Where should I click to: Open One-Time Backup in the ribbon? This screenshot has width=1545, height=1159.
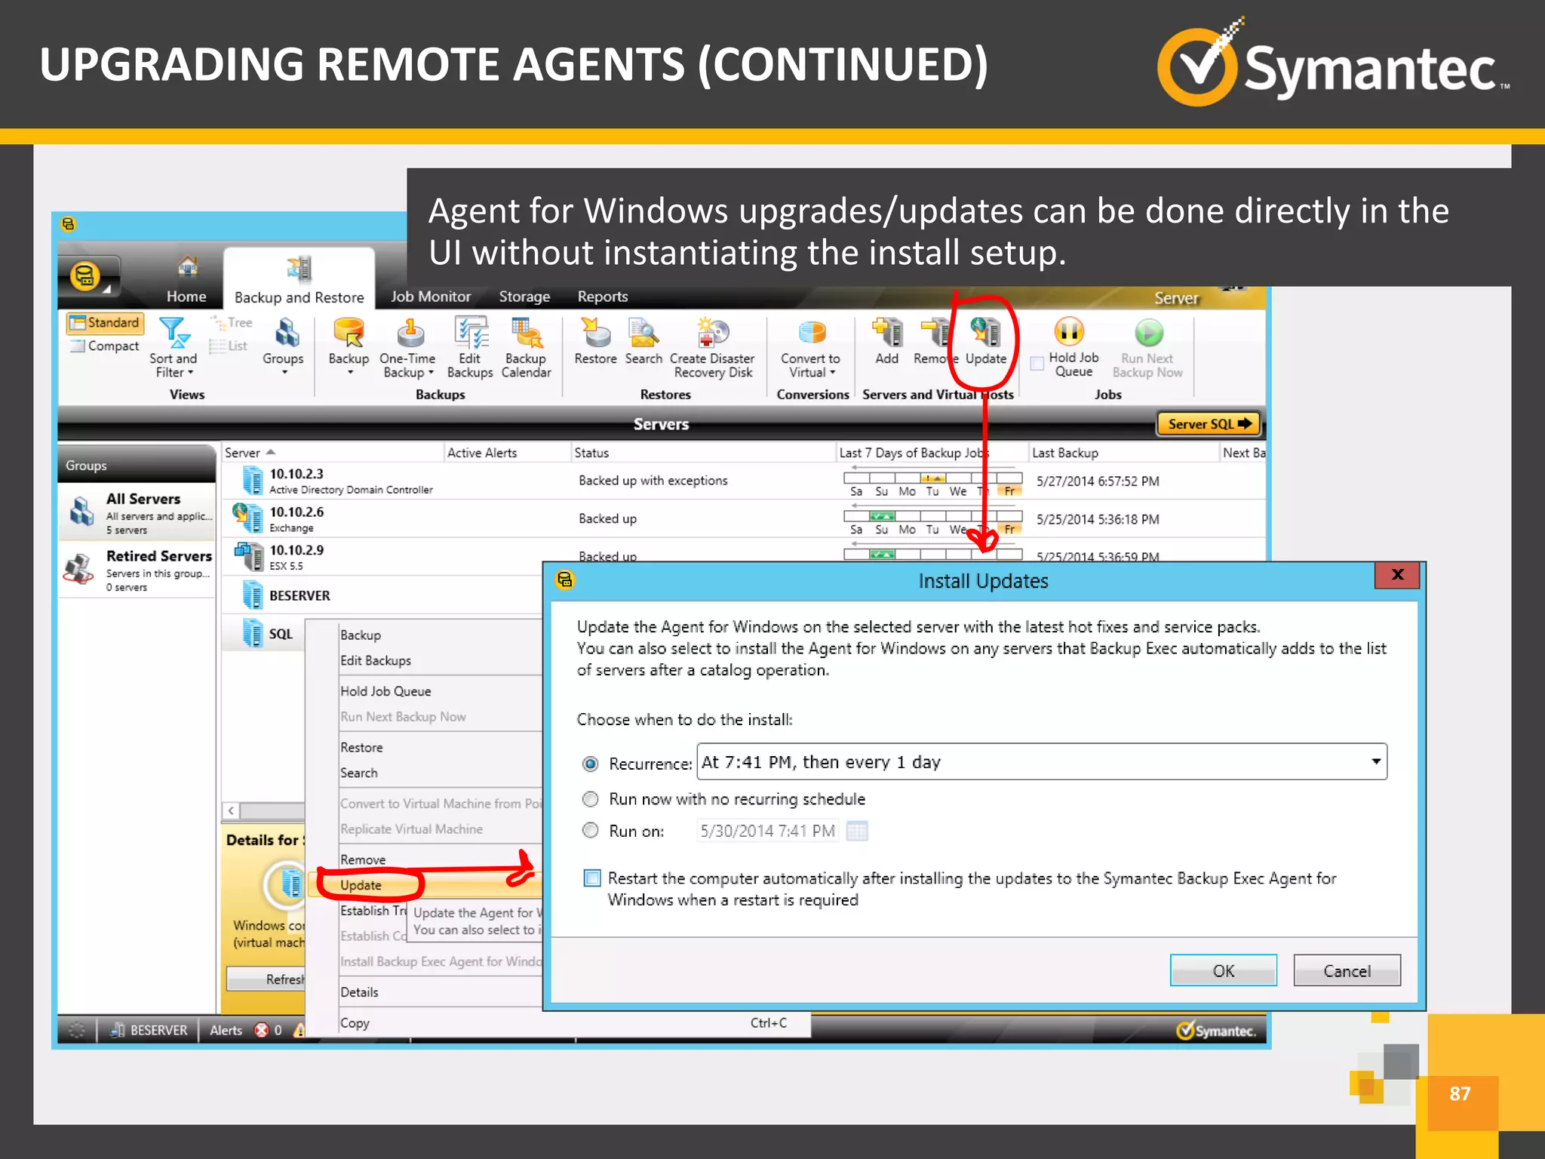pyautogui.click(x=407, y=347)
